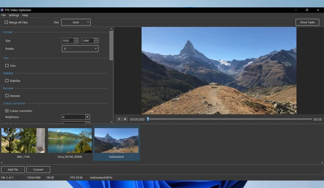Click the play button under the preview
Viewport: 324px width, 188px height.
[119, 119]
